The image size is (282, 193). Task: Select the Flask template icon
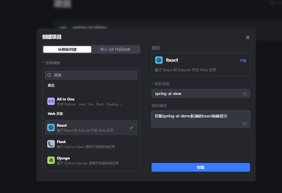point(51,144)
